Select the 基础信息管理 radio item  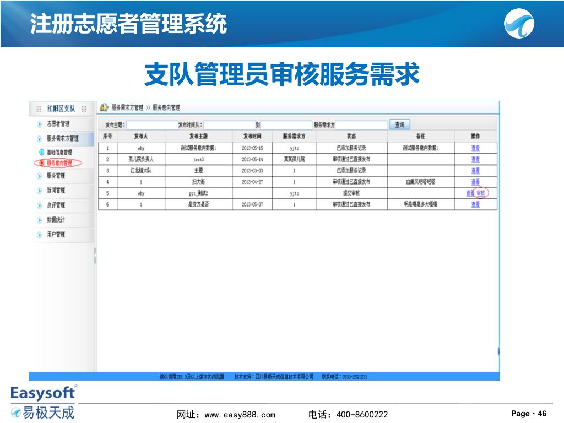click(41, 152)
